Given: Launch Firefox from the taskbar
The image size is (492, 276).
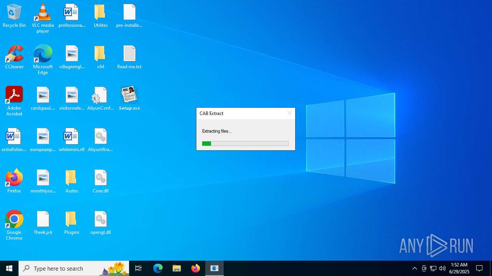Looking at the screenshot, I should coord(196,268).
